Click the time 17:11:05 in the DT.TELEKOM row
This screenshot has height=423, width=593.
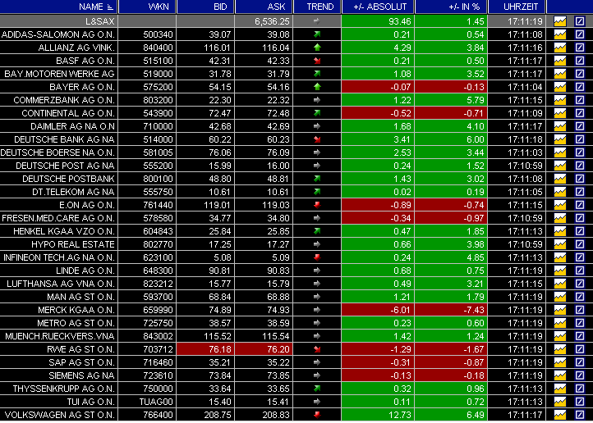pos(525,192)
